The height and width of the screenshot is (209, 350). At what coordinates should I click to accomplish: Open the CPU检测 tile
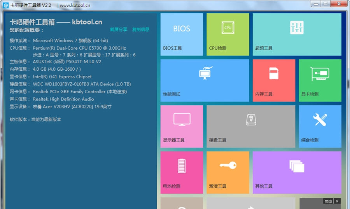[x=227, y=34]
